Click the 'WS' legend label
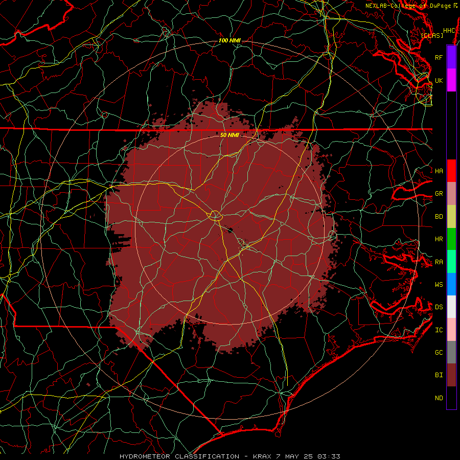The image size is (460, 460). [439, 284]
